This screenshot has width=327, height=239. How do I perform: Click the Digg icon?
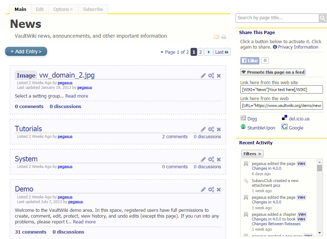coord(243,118)
